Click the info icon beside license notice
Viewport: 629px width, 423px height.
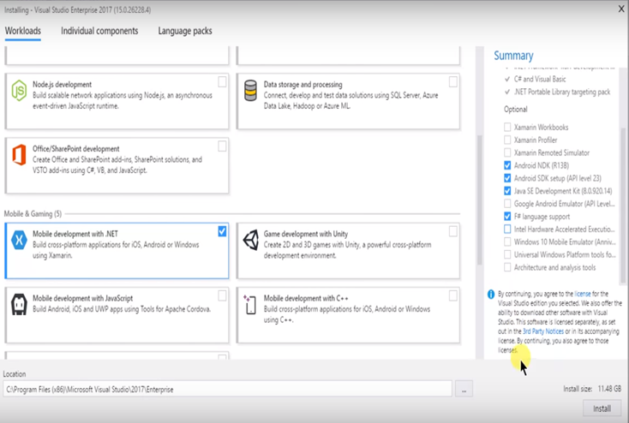click(x=491, y=295)
